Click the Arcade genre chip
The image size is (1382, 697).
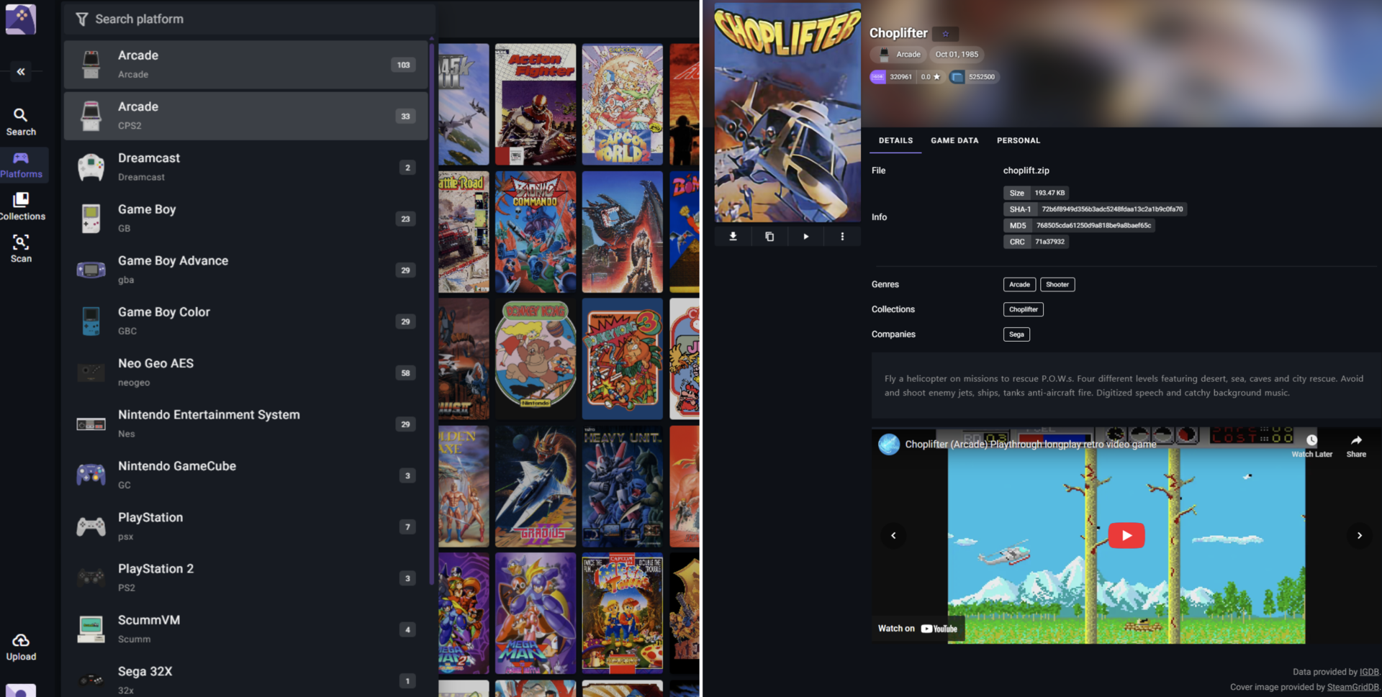pos(1020,284)
